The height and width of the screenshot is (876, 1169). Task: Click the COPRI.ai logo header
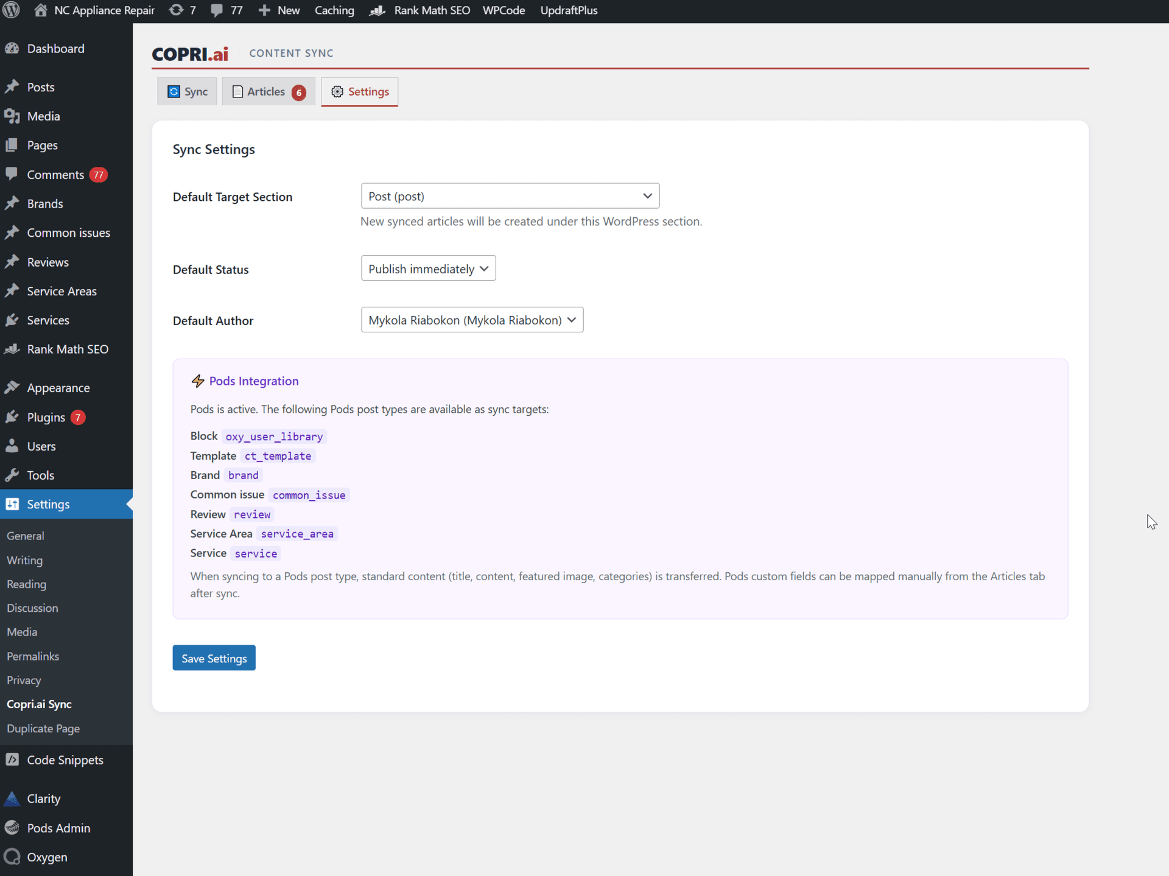[x=190, y=54]
